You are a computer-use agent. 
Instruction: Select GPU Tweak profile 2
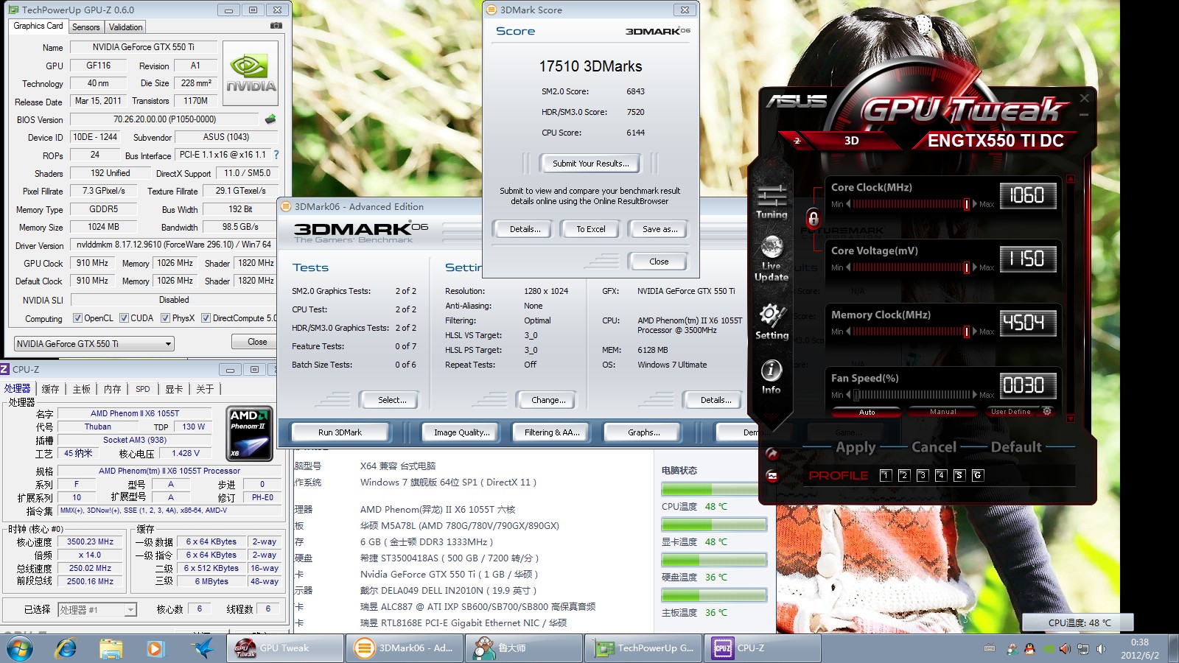point(904,475)
